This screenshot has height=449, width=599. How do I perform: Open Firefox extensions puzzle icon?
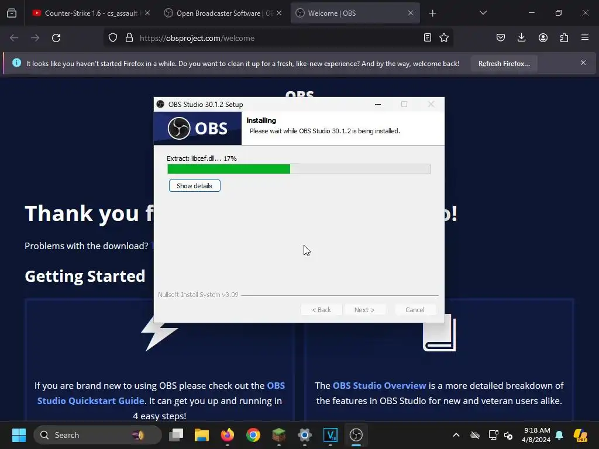tap(564, 37)
